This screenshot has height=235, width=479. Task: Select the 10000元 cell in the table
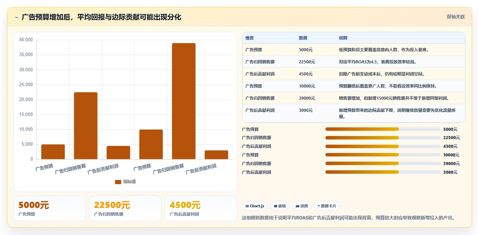click(307, 86)
